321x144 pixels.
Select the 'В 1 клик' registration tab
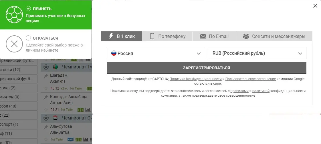[121, 36]
